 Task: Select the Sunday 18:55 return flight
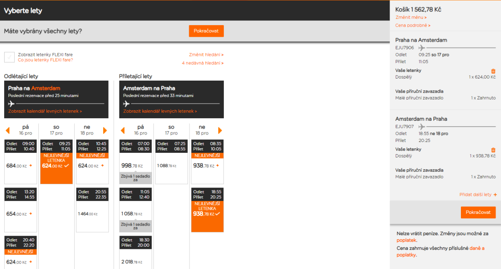(x=207, y=210)
